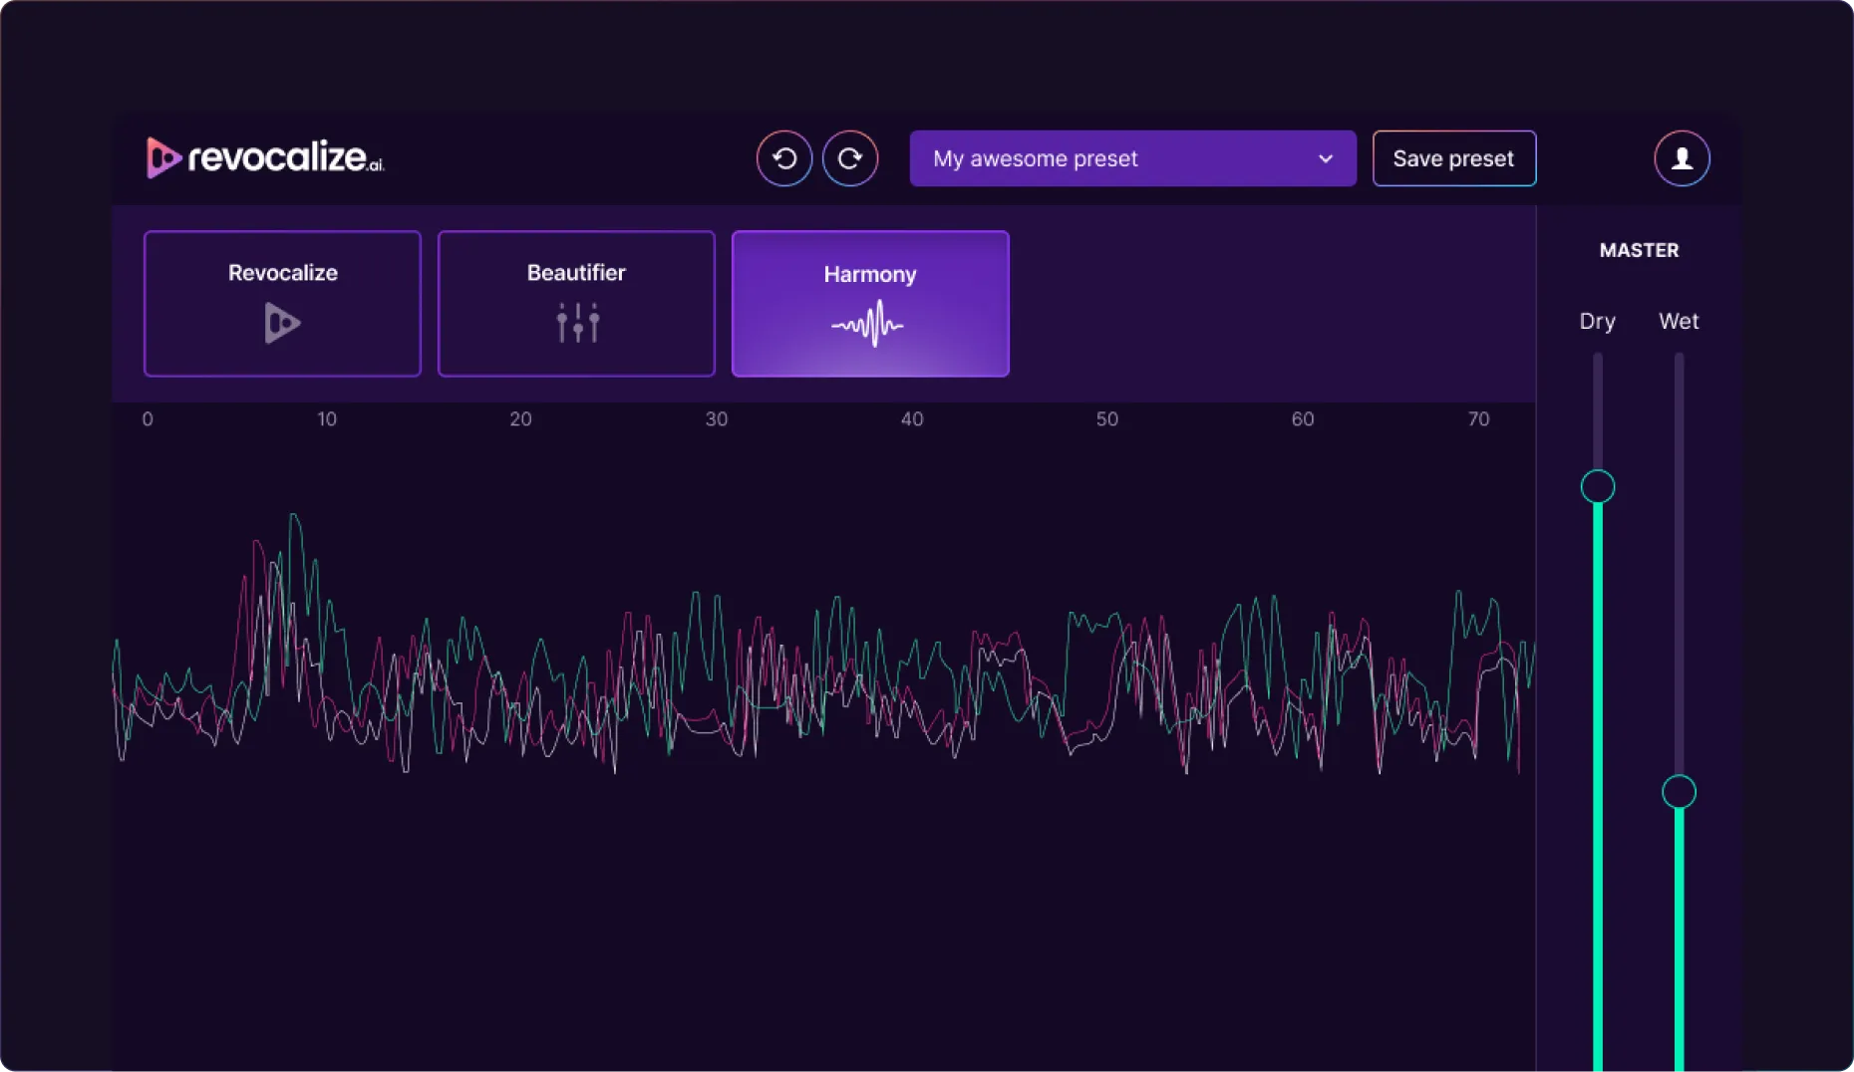Open the user account profile icon
This screenshot has width=1854, height=1072.
tap(1681, 157)
